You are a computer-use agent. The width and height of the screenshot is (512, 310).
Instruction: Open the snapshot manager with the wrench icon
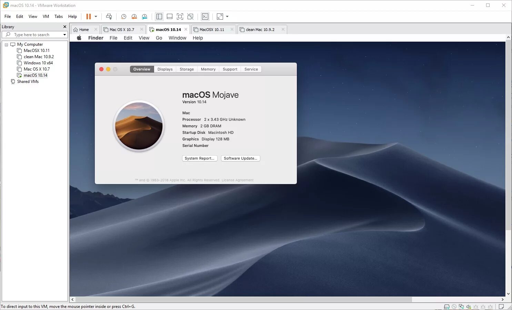pyautogui.click(x=144, y=17)
